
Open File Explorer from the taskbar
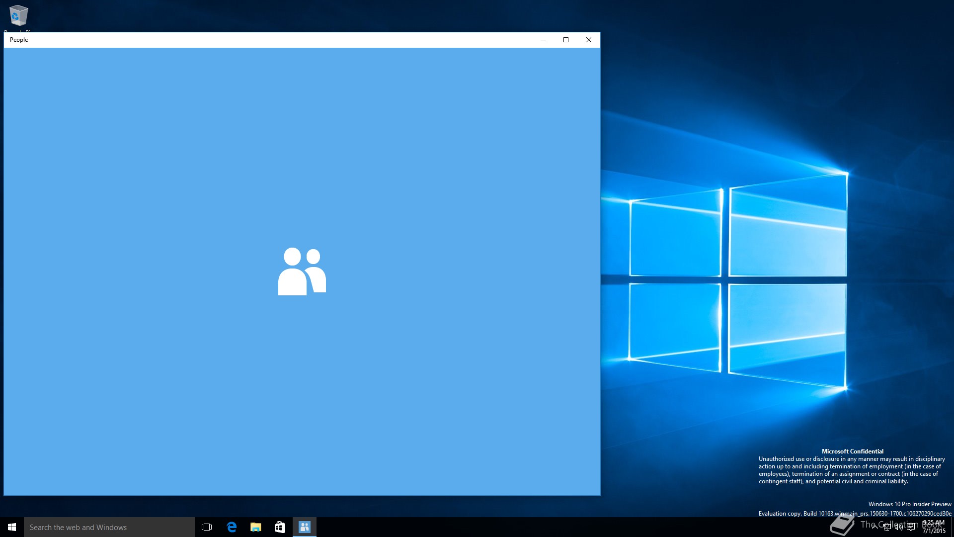coord(256,527)
